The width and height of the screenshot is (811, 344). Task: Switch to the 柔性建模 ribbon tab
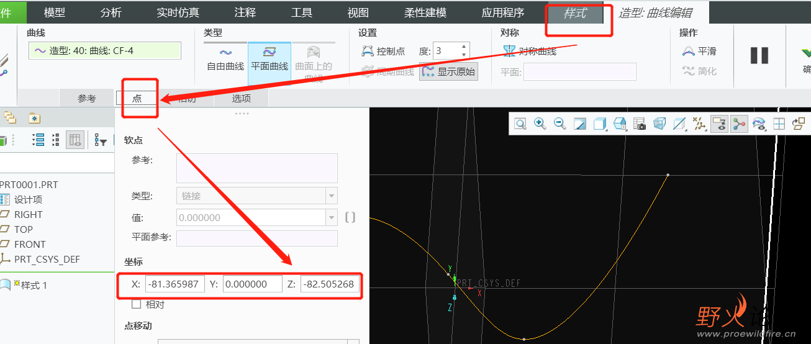click(425, 12)
